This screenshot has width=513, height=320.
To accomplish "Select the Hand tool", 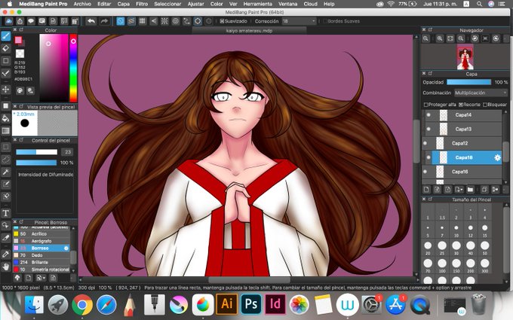I will pyautogui.click(x=5, y=267).
